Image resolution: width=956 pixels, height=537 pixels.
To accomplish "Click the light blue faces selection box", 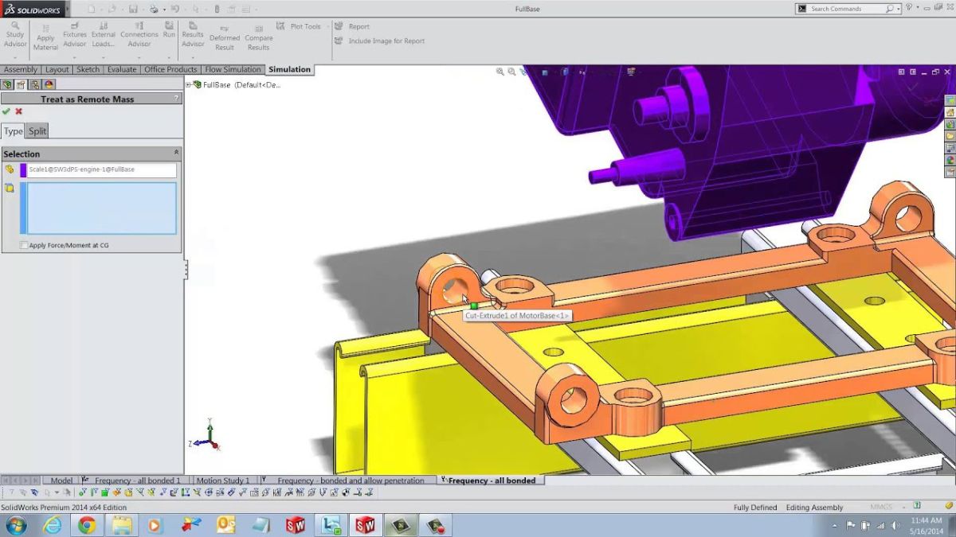I will click(x=102, y=208).
